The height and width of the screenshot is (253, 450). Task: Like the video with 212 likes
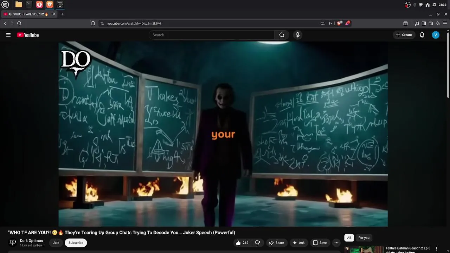(x=242, y=243)
